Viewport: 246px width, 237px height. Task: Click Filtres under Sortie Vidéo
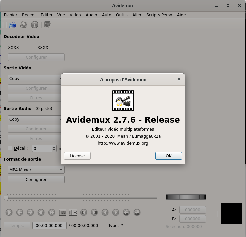[34, 98]
